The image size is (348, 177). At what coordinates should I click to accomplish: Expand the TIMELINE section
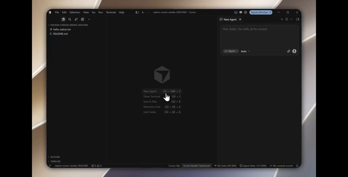55,161
